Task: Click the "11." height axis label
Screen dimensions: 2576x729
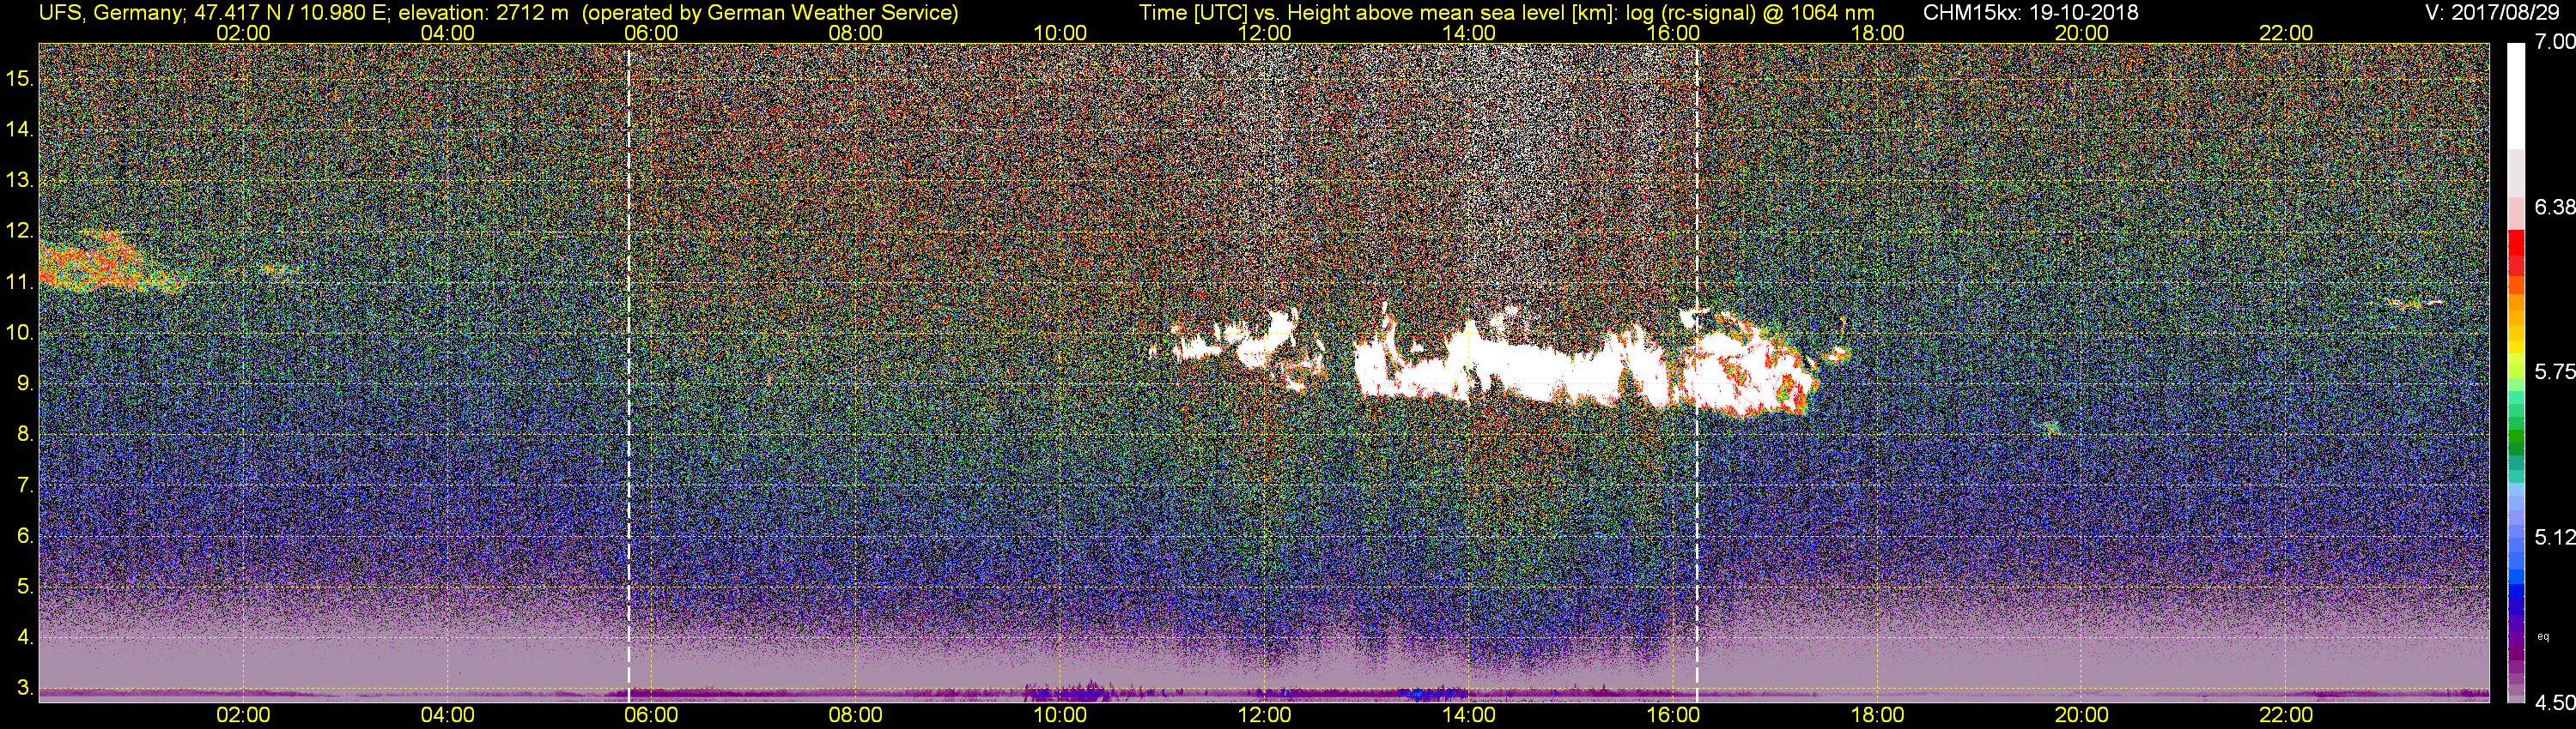Action: pos(20,281)
